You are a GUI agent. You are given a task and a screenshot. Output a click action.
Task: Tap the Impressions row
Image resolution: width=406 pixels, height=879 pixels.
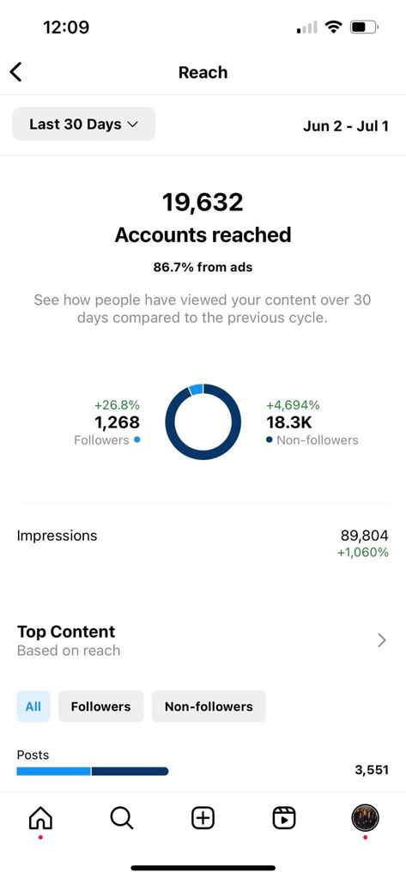pos(203,543)
